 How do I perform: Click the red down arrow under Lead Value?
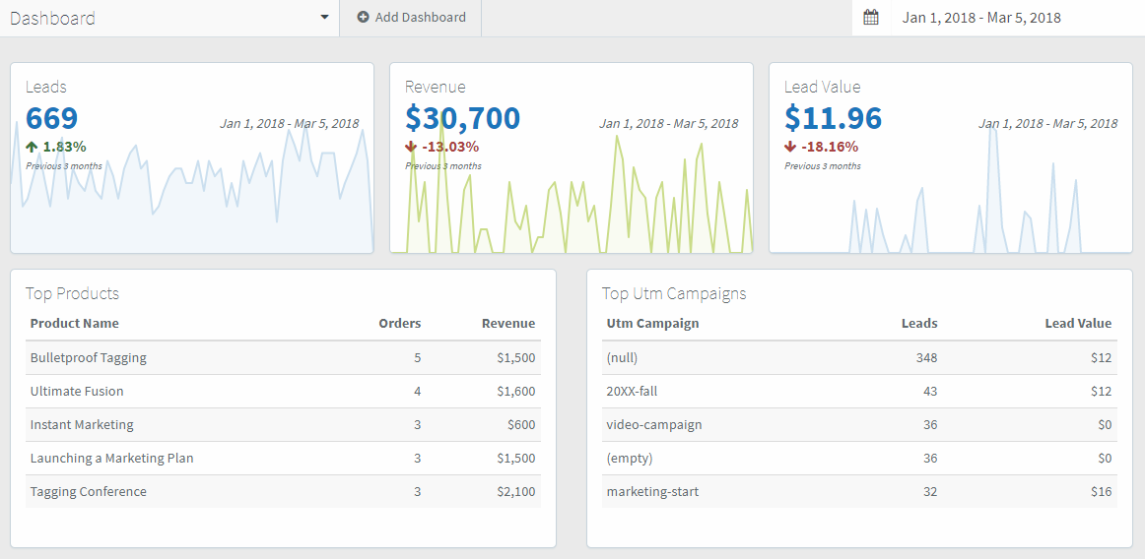[x=790, y=147]
